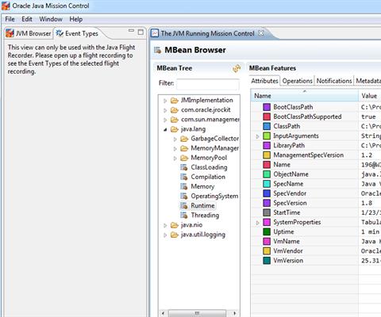Select the Runtime MBean

pos(202,205)
